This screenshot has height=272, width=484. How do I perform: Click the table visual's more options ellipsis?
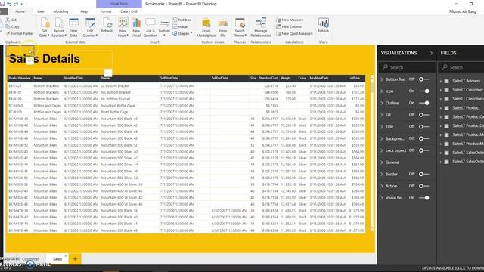point(108,73)
